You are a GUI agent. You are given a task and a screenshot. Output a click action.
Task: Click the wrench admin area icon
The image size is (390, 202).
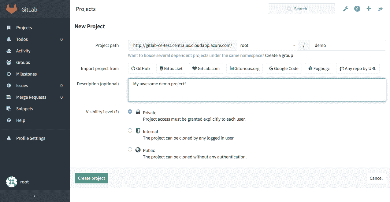tap(346, 9)
